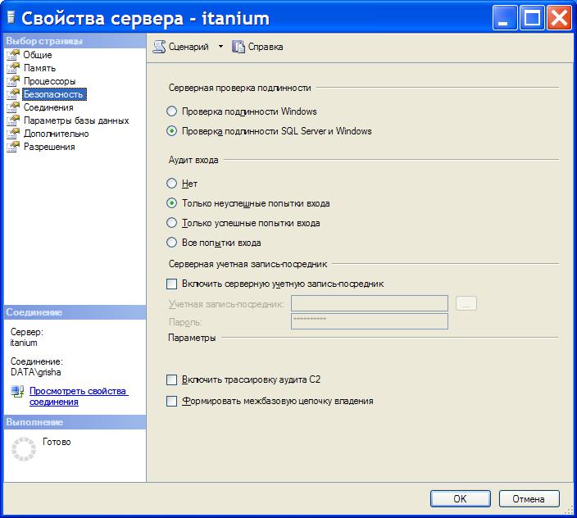Open Просмотреть свойства соединения link
The width and height of the screenshot is (577, 518).
(79, 396)
